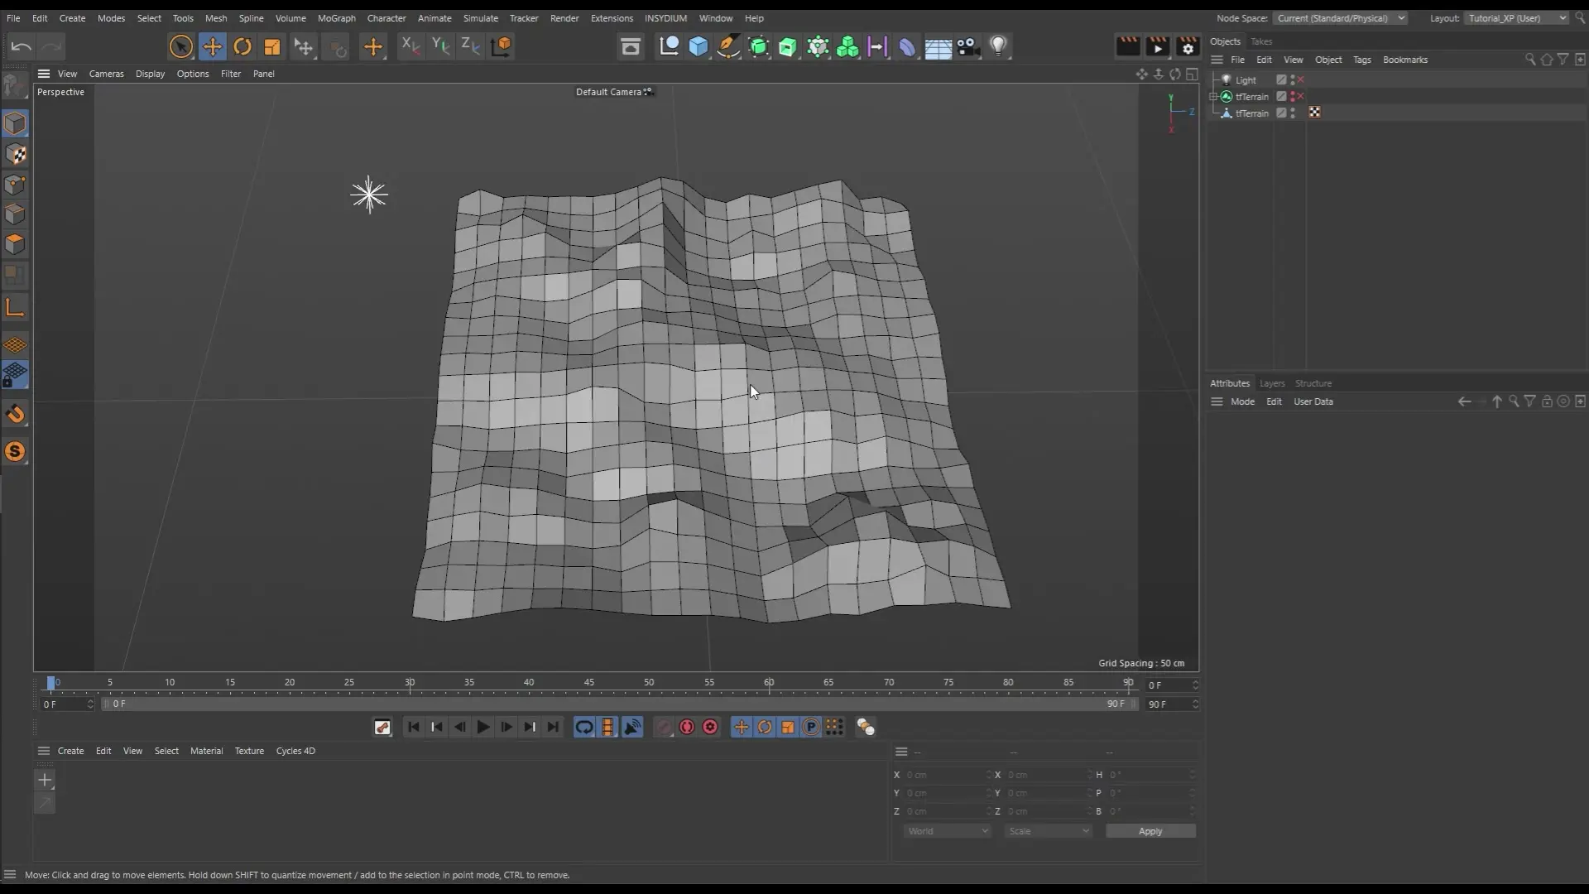Open the MoGraph menu
The height and width of the screenshot is (894, 1589).
point(336,18)
